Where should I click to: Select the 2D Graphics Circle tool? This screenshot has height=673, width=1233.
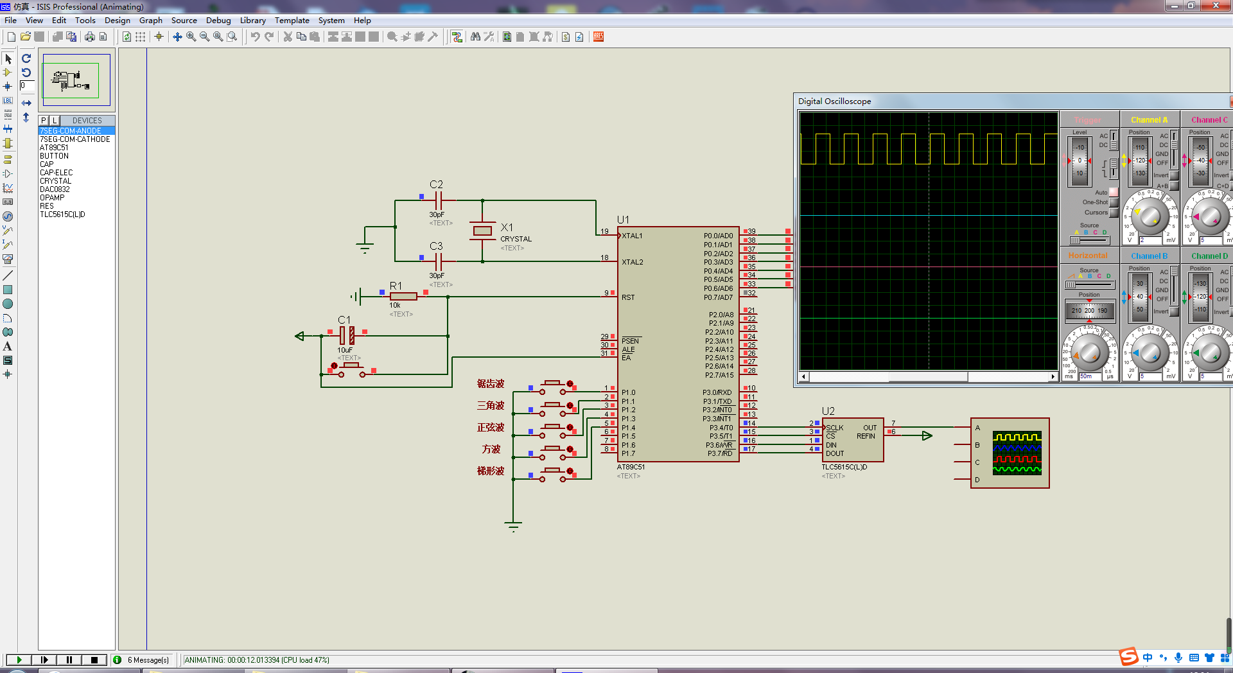coord(8,304)
